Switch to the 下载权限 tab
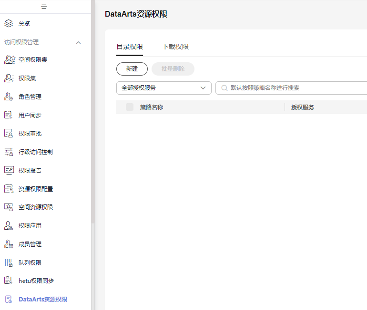This screenshot has height=310, width=367. [x=175, y=47]
